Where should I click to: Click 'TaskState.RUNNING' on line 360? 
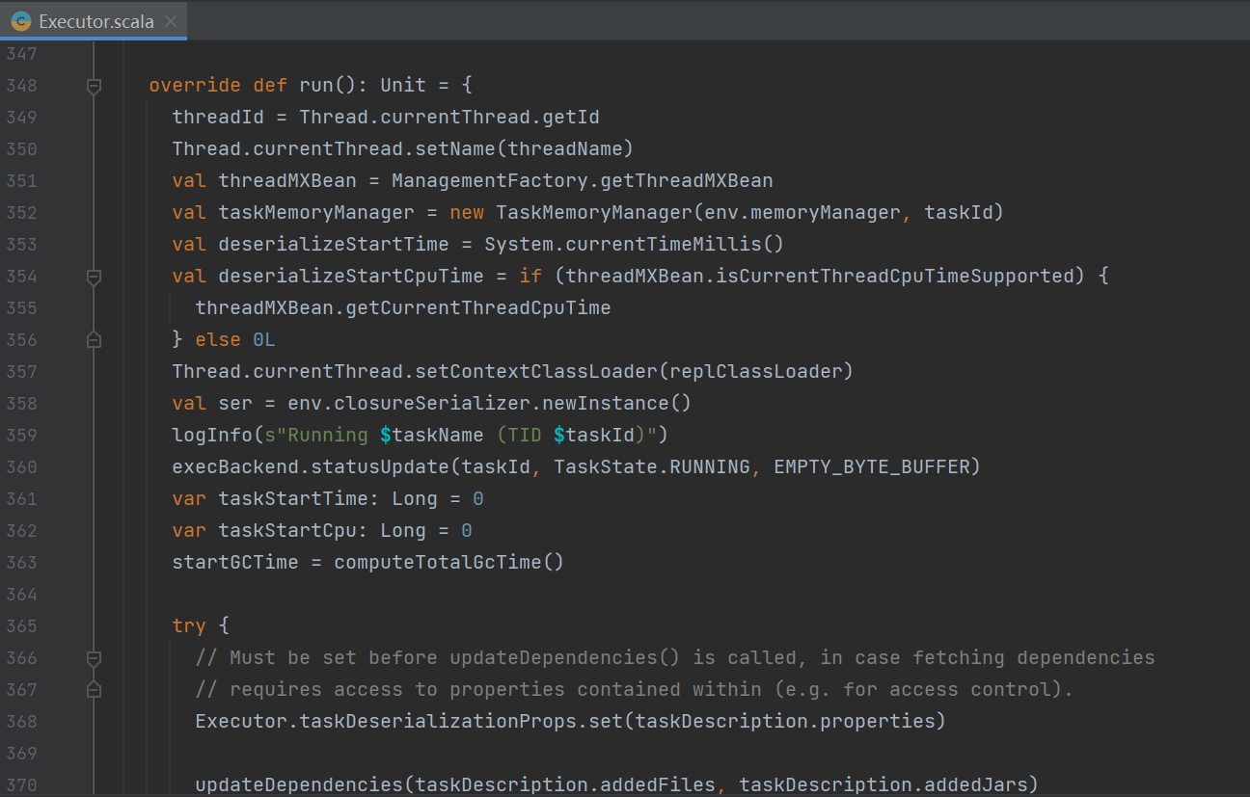click(652, 466)
